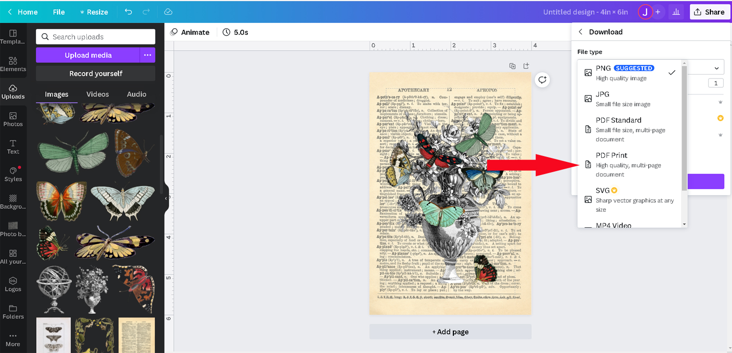Click the duplicate page icon above canvas
Image resolution: width=732 pixels, height=353 pixels.
pyautogui.click(x=512, y=66)
